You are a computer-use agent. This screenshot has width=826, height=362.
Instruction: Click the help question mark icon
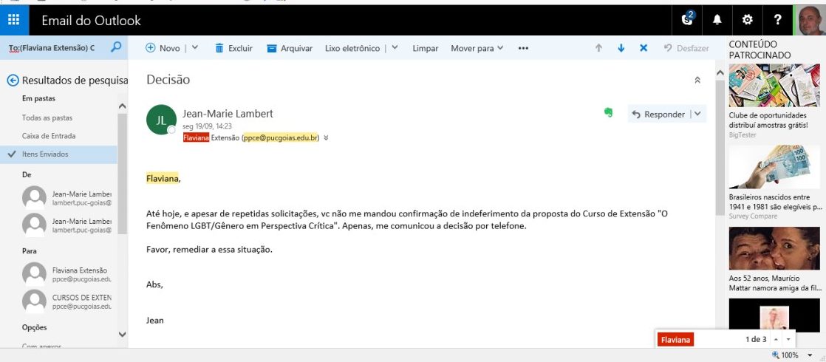click(777, 20)
